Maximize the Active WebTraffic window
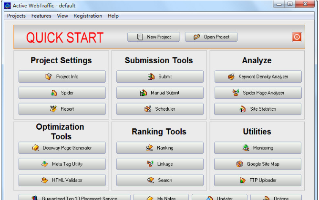Screen dimensions: 319x200 [290, 4]
